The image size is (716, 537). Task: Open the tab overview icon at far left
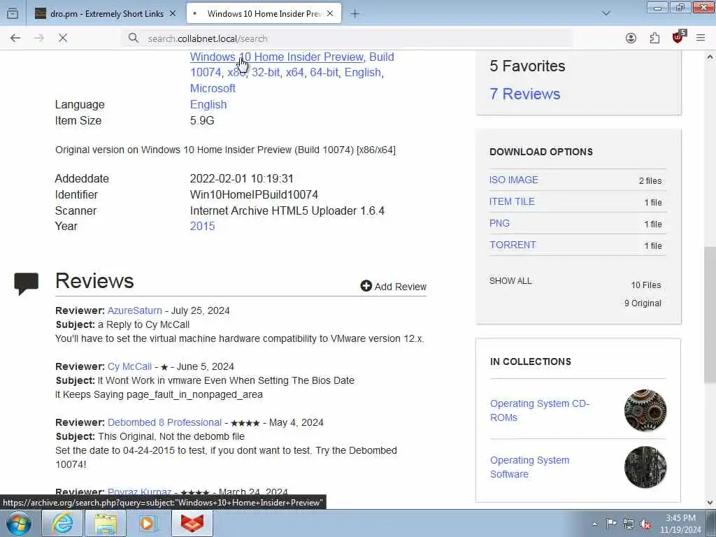point(13,14)
